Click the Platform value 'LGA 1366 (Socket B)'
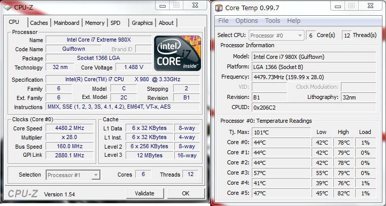The image size is (386, 206). [314, 67]
